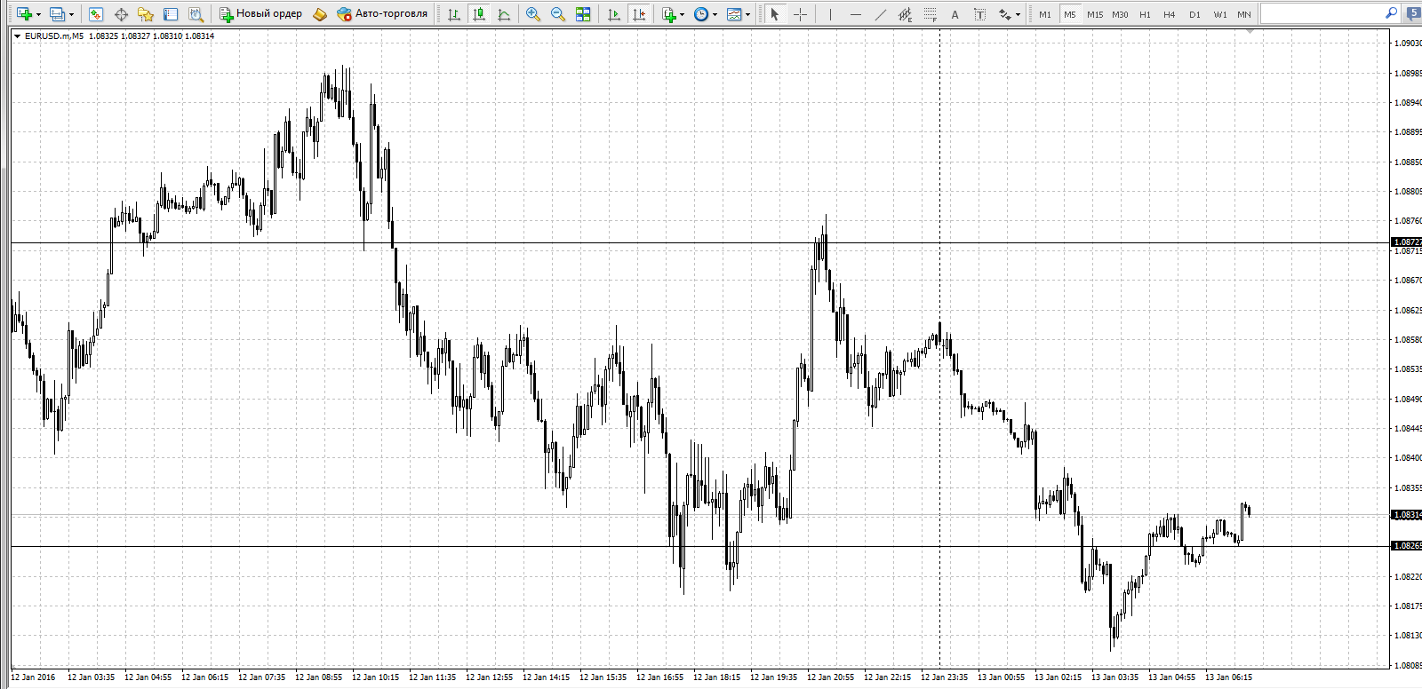Switch to the M5 timeframe
This screenshot has height=689, width=1422.
[x=1070, y=14]
